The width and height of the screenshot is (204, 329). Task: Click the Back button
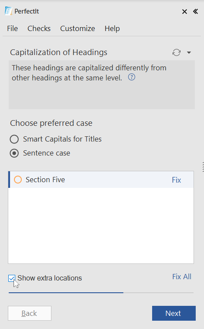tap(30, 313)
